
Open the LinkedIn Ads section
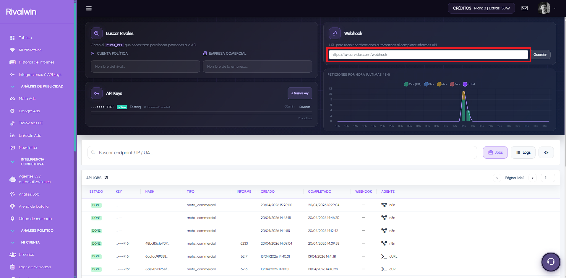click(30, 135)
